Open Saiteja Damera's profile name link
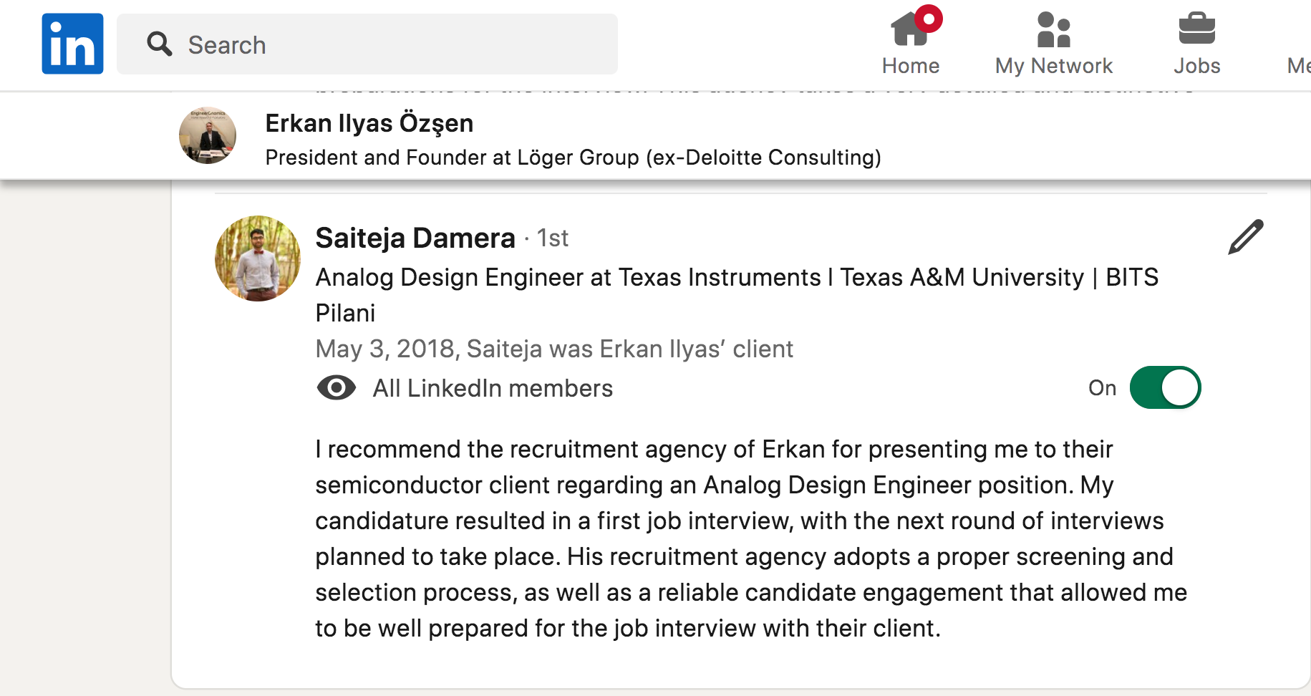The height and width of the screenshot is (696, 1311). [x=415, y=238]
